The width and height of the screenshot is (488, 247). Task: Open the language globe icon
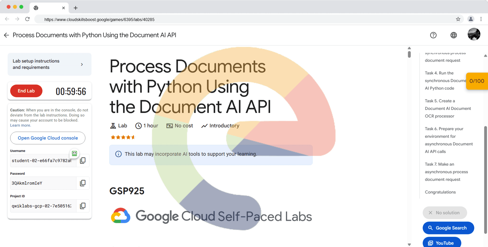point(453,35)
